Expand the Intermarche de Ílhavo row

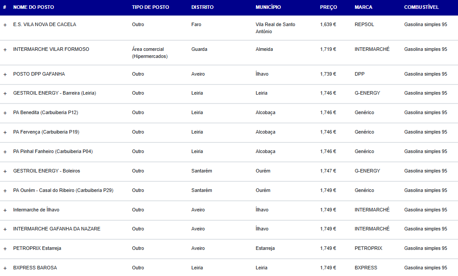point(5,211)
